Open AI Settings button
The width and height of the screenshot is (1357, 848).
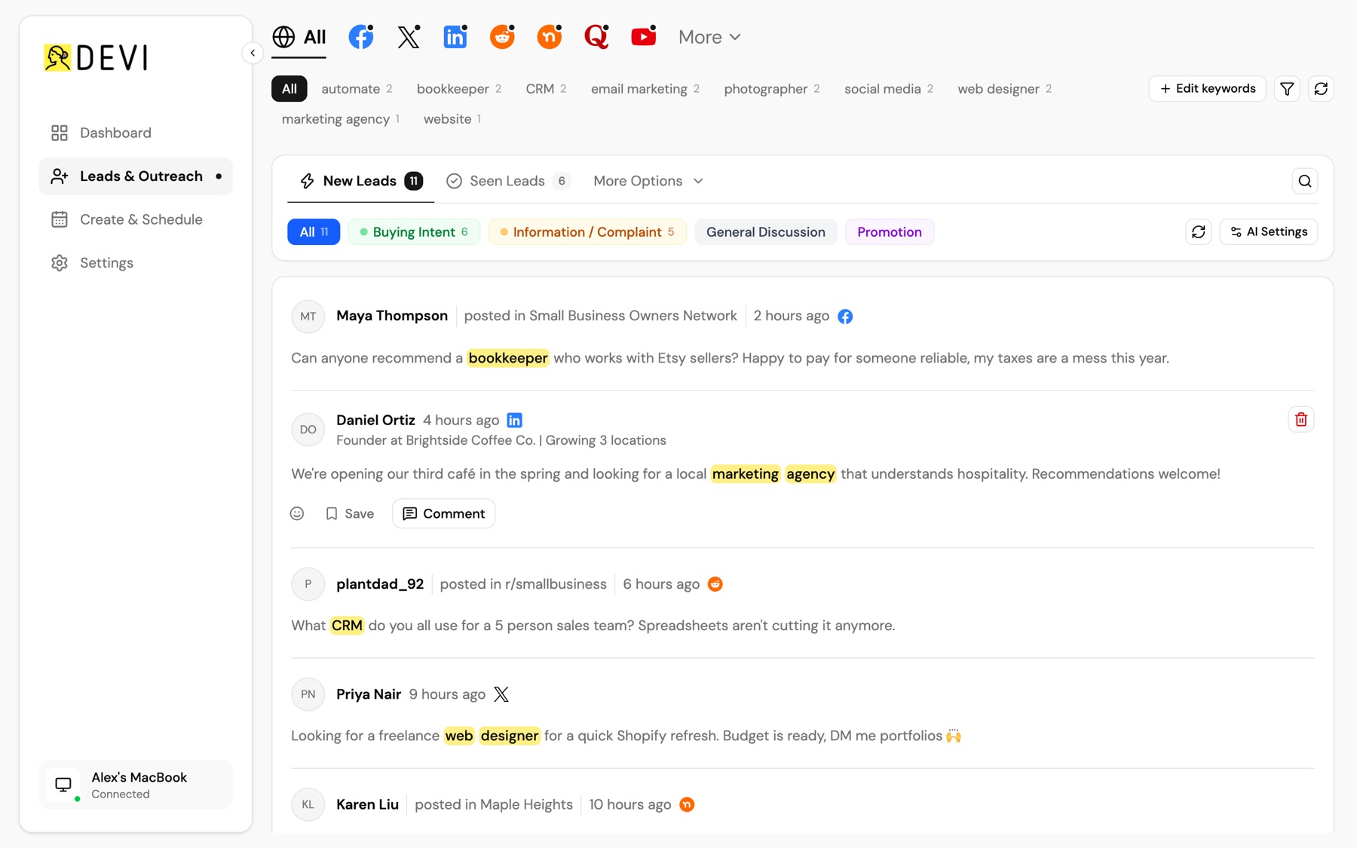[x=1269, y=232]
